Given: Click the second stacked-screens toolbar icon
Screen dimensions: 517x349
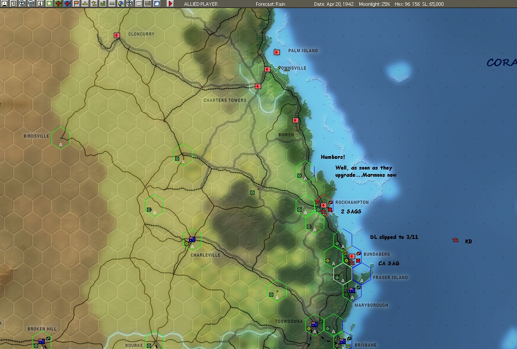Looking at the screenshot, I should click(31, 4).
